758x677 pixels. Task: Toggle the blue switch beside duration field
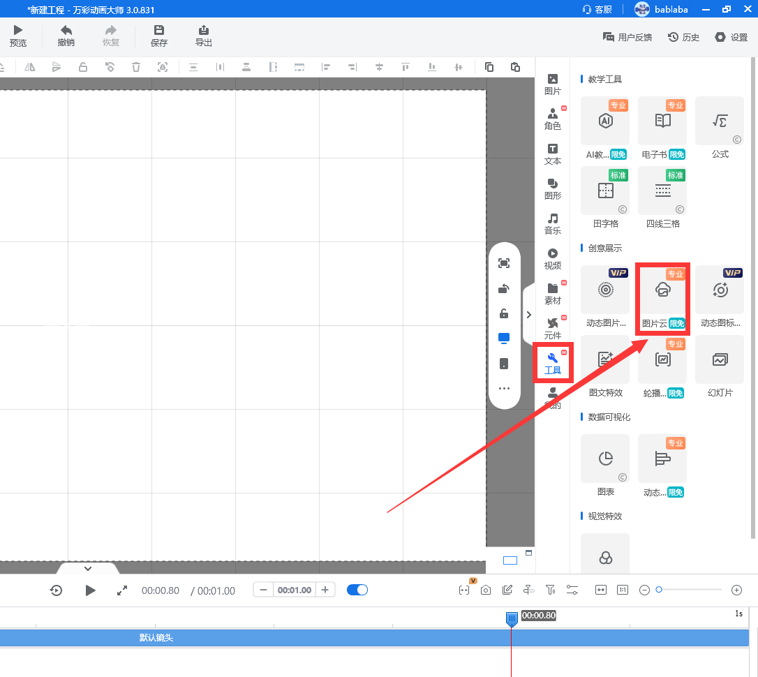pyautogui.click(x=357, y=590)
